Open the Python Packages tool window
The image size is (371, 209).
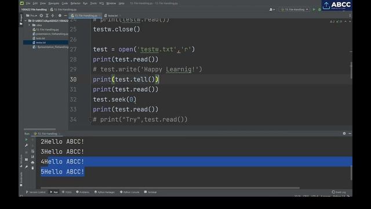click(x=104, y=192)
